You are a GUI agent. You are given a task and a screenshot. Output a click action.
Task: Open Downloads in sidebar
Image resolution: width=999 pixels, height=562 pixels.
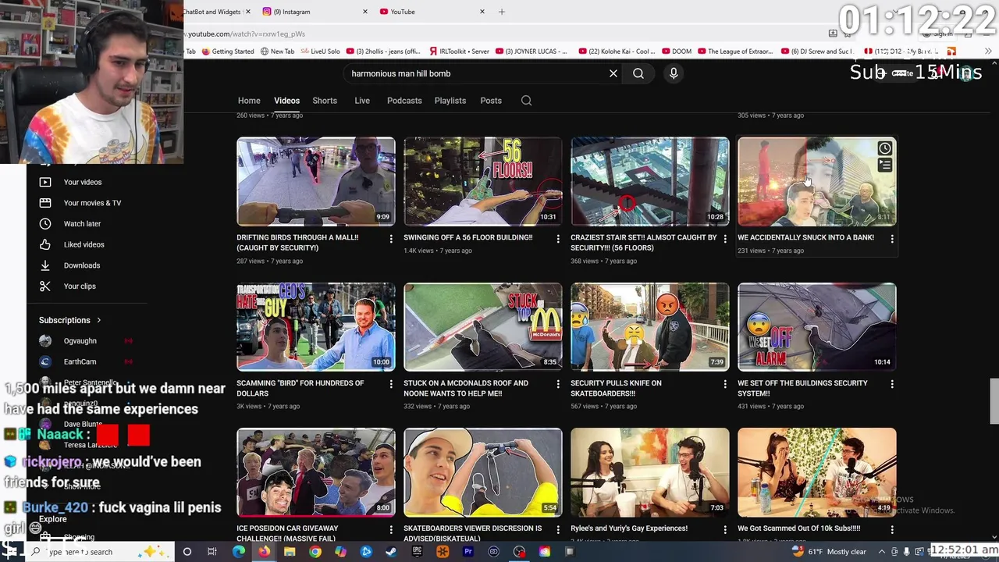click(x=81, y=265)
